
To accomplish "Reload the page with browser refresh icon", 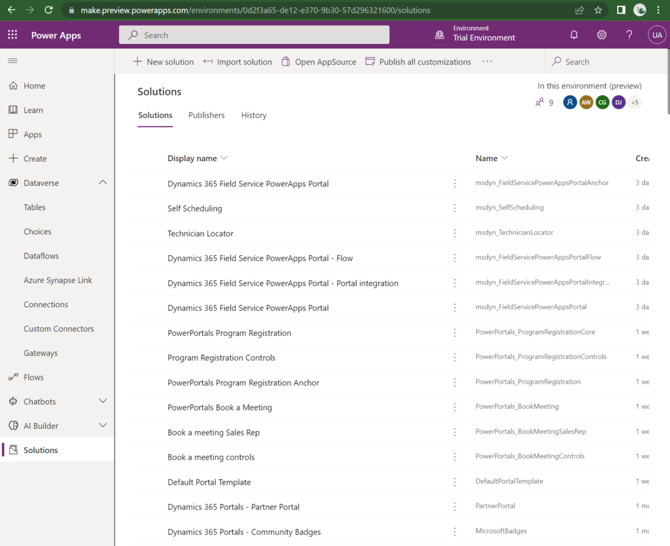I will coord(48,10).
